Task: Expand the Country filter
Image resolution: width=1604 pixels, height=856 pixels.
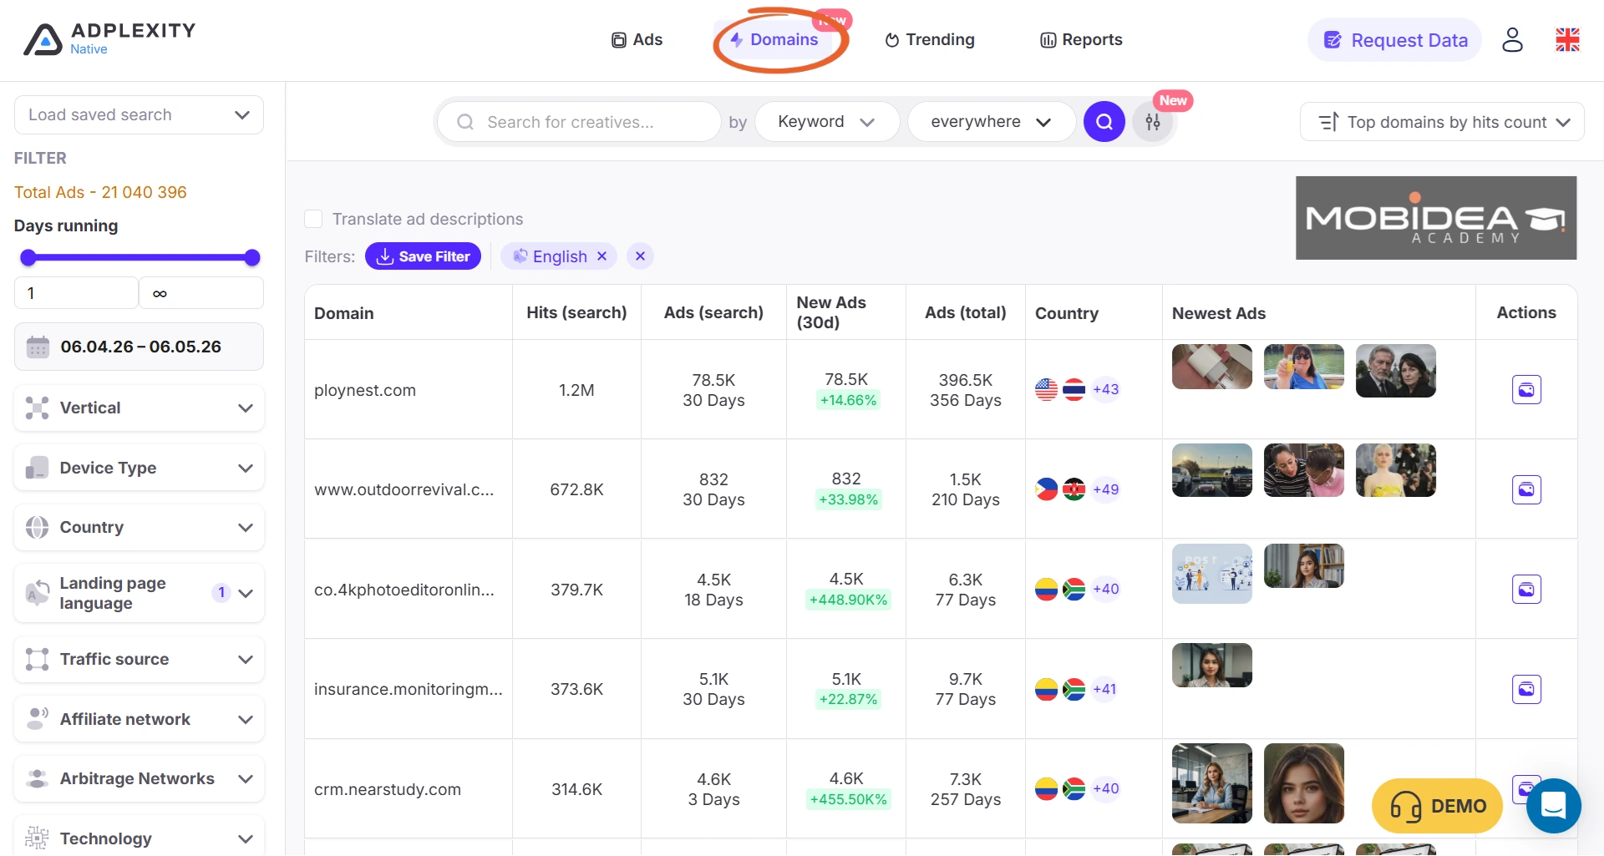Action: click(139, 527)
